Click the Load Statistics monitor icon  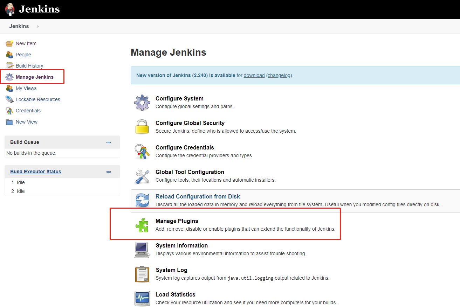click(x=142, y=299)
